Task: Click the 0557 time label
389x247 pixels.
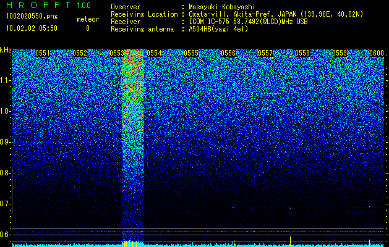Action: coord(265,53)
